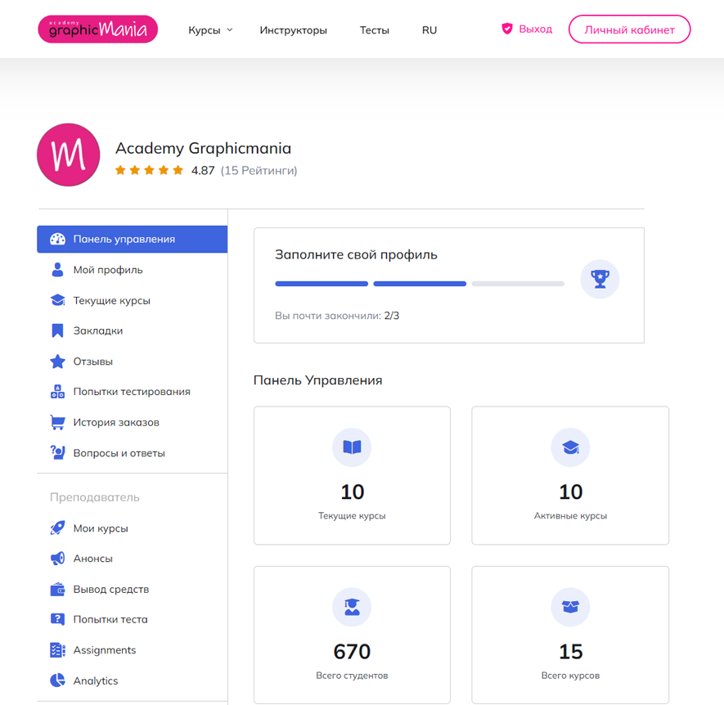Click the Личный кабинет button
The height and width of the screenshot is (705, 724).
pos(629,29)
